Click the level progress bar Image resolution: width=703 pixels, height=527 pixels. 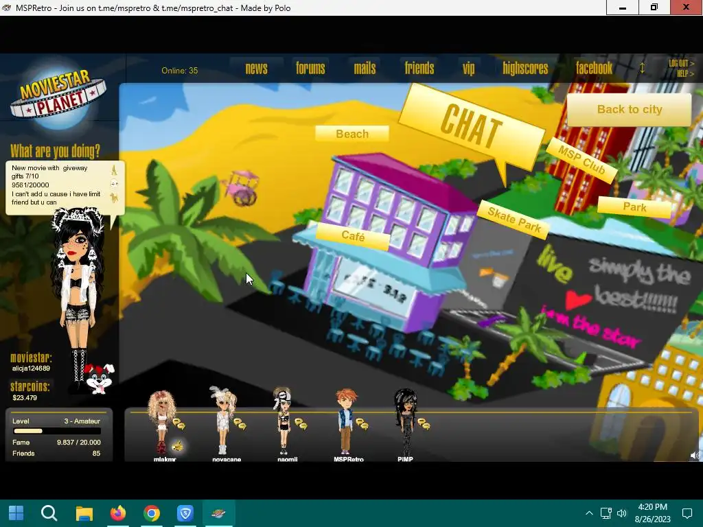(57, 431)
